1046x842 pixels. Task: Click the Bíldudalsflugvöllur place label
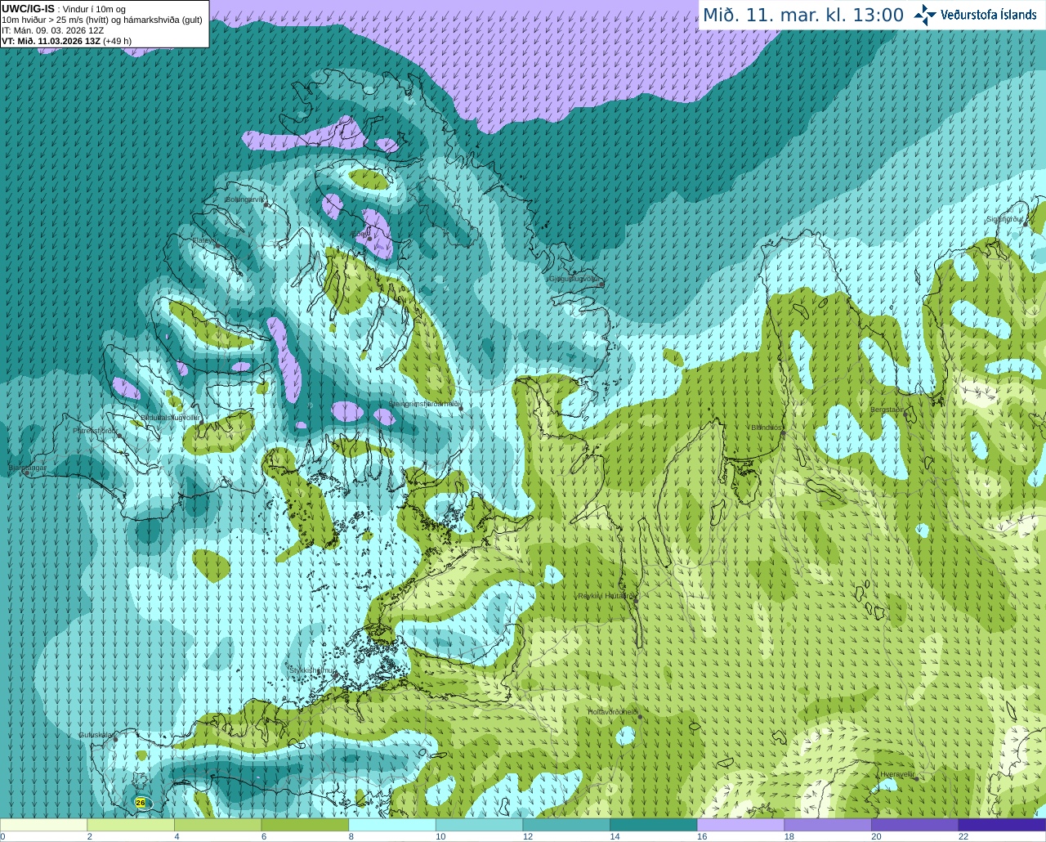[170, 417]
